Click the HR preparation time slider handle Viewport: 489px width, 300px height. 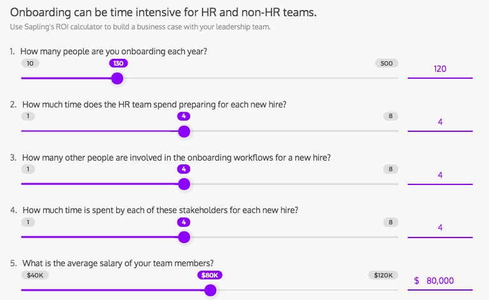click(x=184, y=131)
